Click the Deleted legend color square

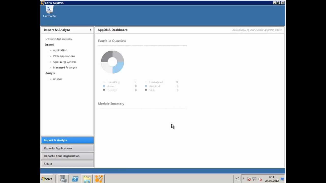coord(104,90)
